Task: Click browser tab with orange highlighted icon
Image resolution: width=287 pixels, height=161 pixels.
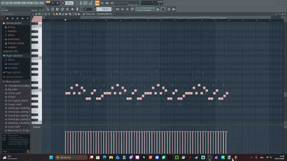Action: (x=3, y=18)
